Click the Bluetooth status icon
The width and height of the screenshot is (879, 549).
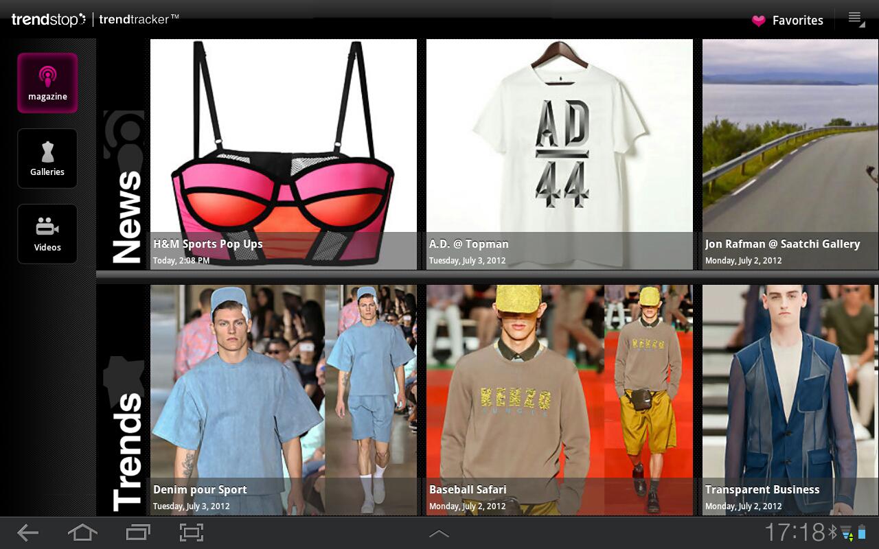tap(833, 533)
